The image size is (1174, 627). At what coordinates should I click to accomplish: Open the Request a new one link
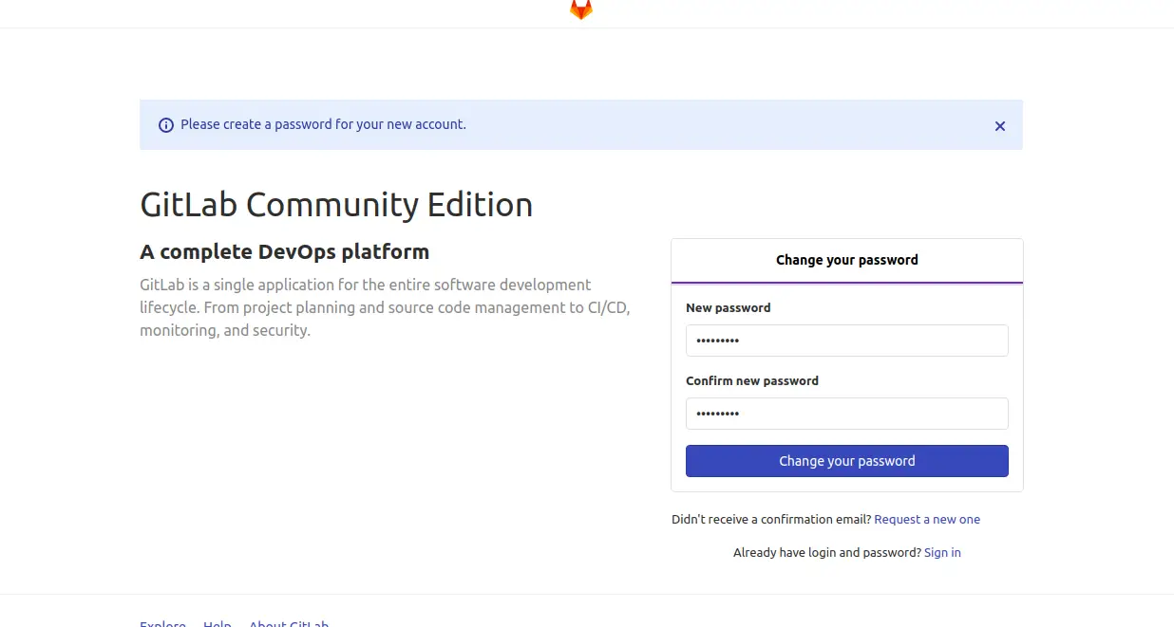926,520
